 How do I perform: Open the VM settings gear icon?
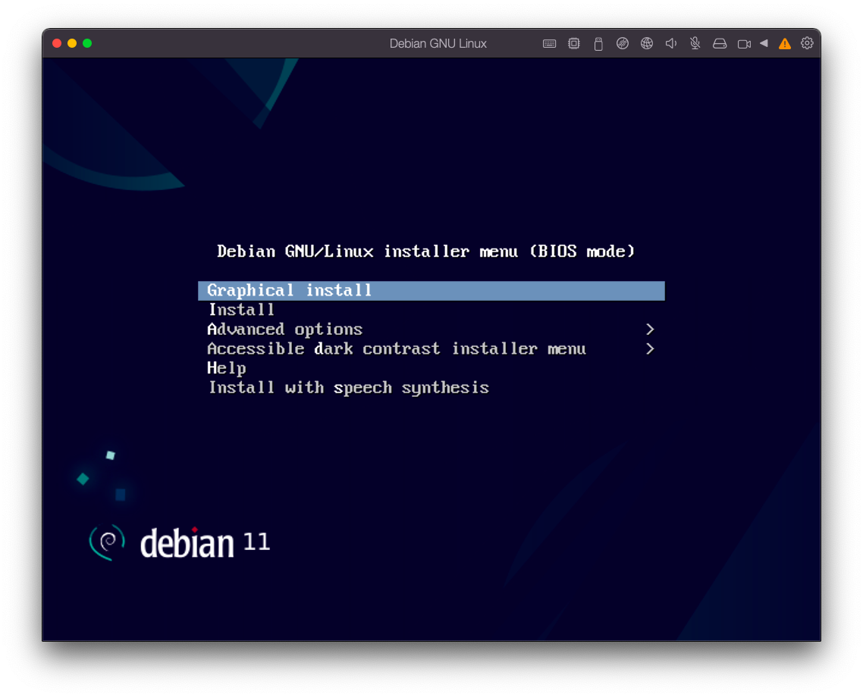(x=807, y=43)
